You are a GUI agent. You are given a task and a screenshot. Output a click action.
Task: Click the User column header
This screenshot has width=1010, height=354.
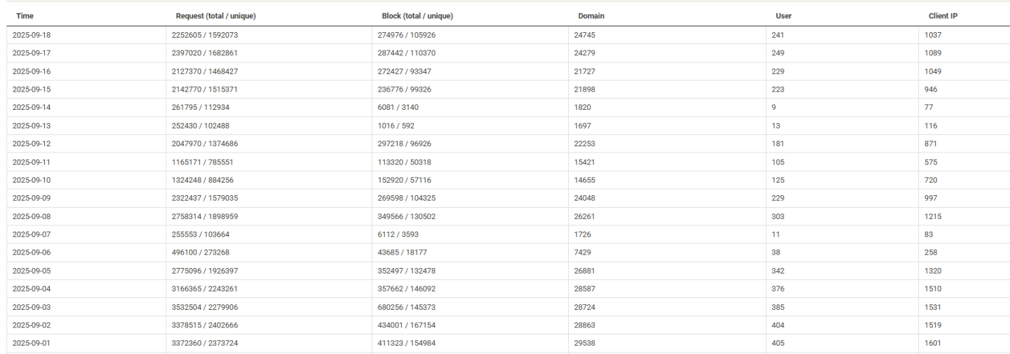click(783, 16)
